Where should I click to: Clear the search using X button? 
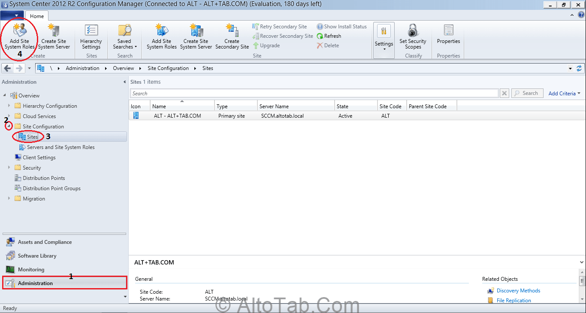coord(504,93)
